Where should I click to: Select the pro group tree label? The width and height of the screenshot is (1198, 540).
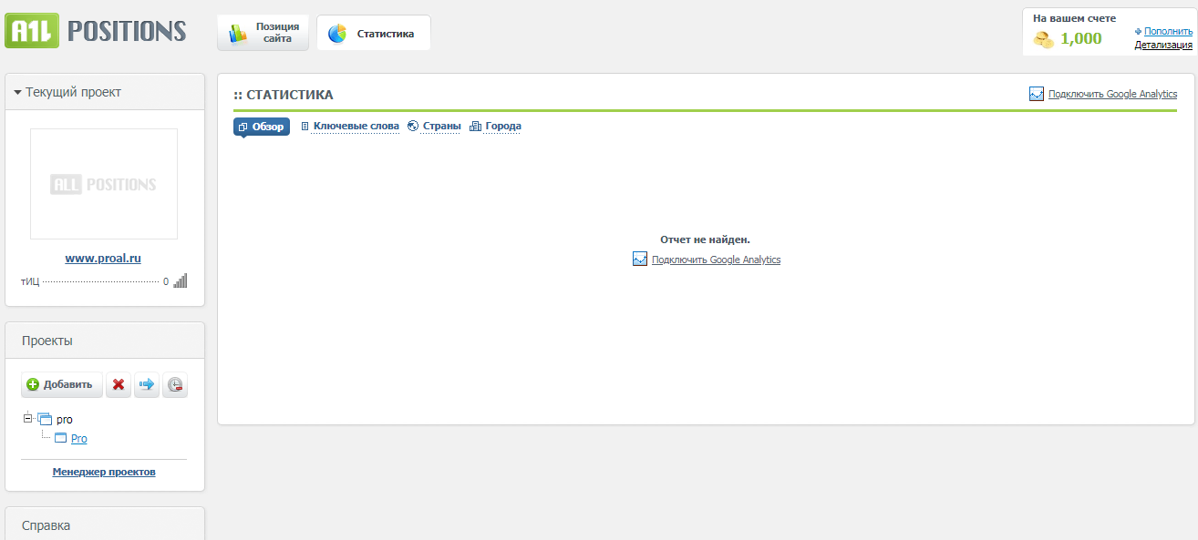coord(65,420)
